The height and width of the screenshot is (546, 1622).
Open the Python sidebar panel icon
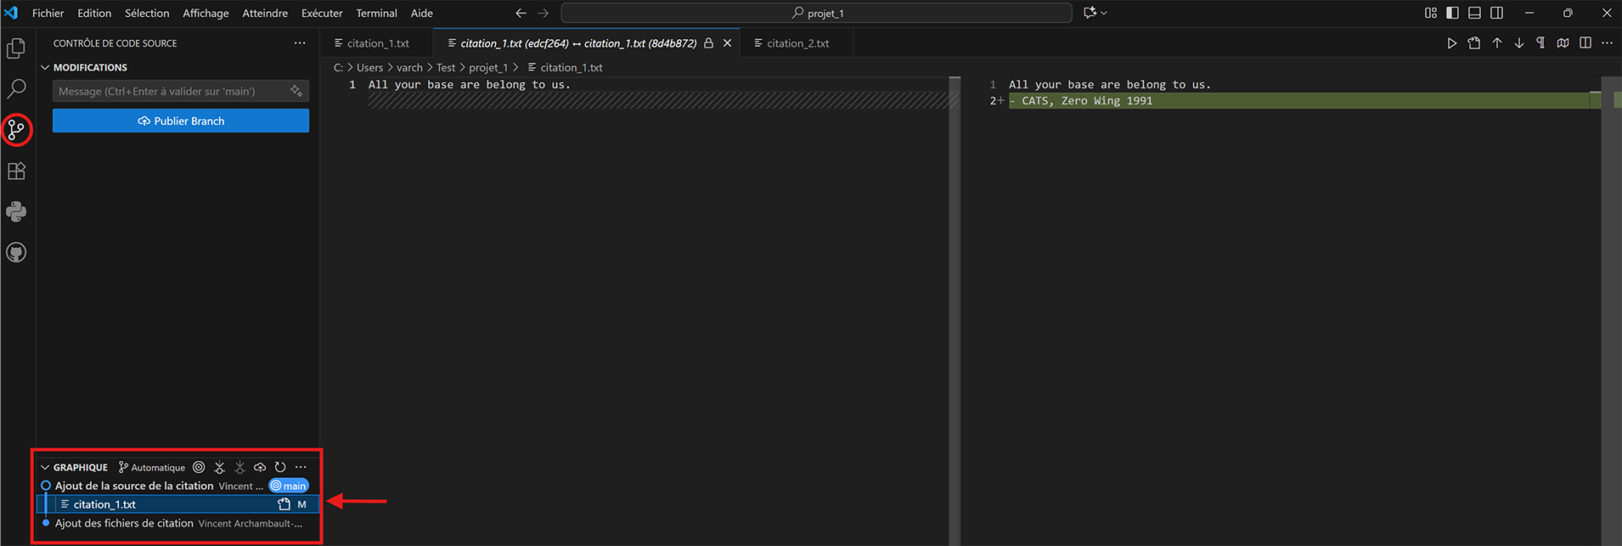click(x=16, y=211)
